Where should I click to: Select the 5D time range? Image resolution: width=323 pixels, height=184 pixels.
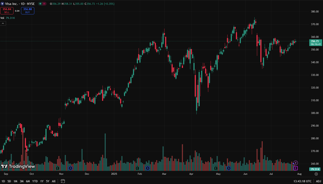coord(9,181)
